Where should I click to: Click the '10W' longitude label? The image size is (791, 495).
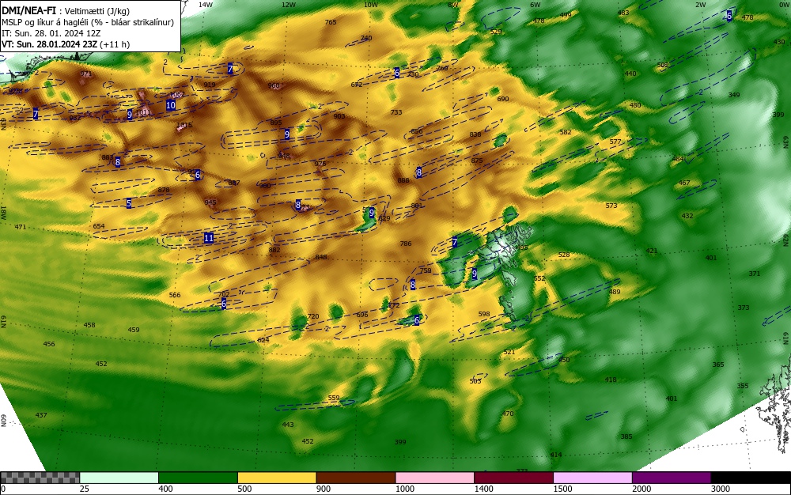[x=371, y=5]
